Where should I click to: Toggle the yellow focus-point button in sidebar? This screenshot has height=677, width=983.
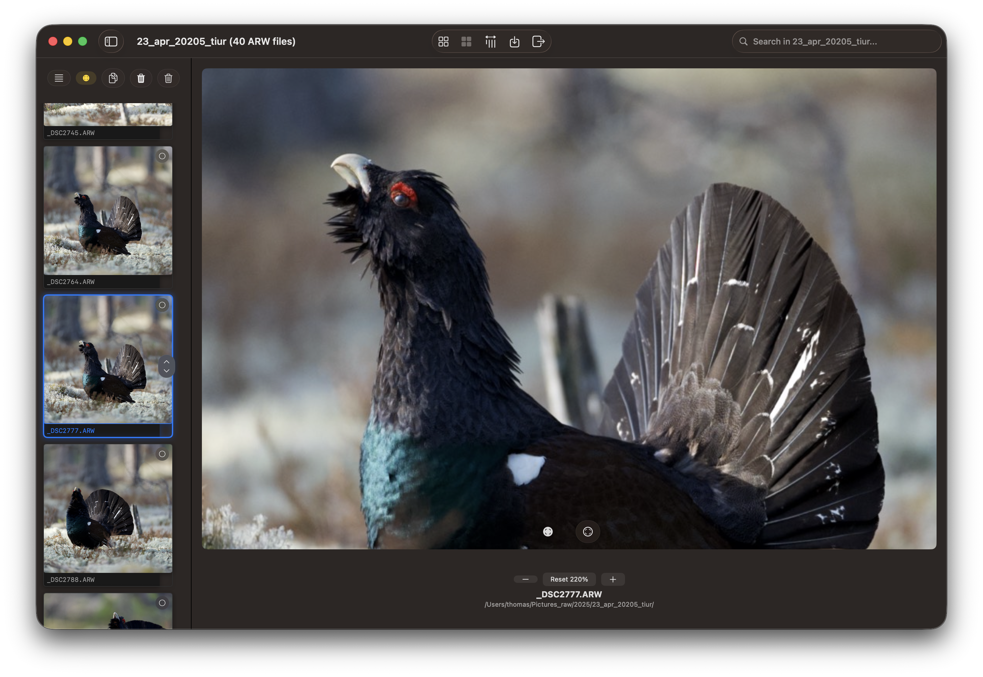click(86, 78)
